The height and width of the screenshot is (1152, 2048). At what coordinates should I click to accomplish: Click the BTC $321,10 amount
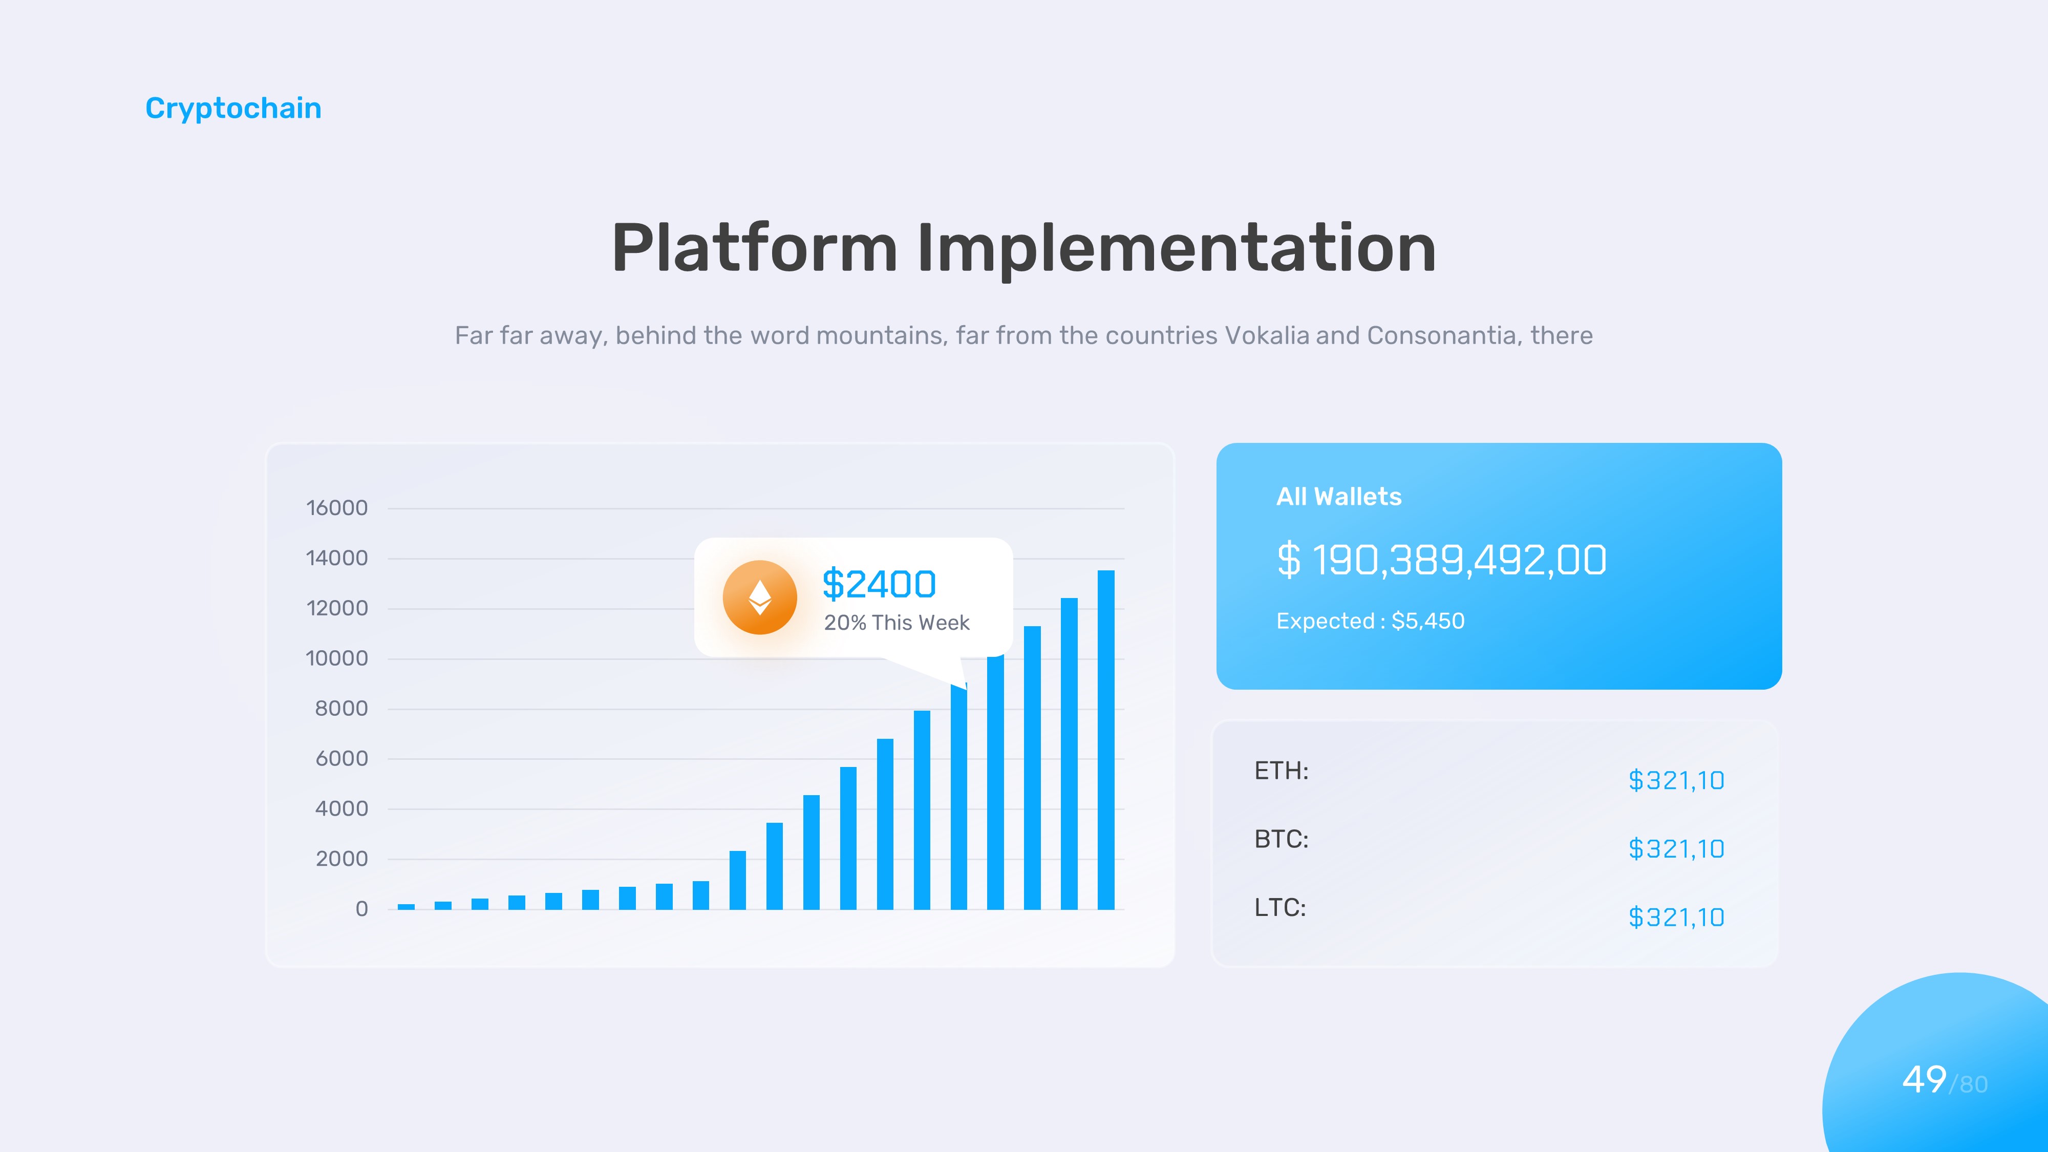point(1676,849)
